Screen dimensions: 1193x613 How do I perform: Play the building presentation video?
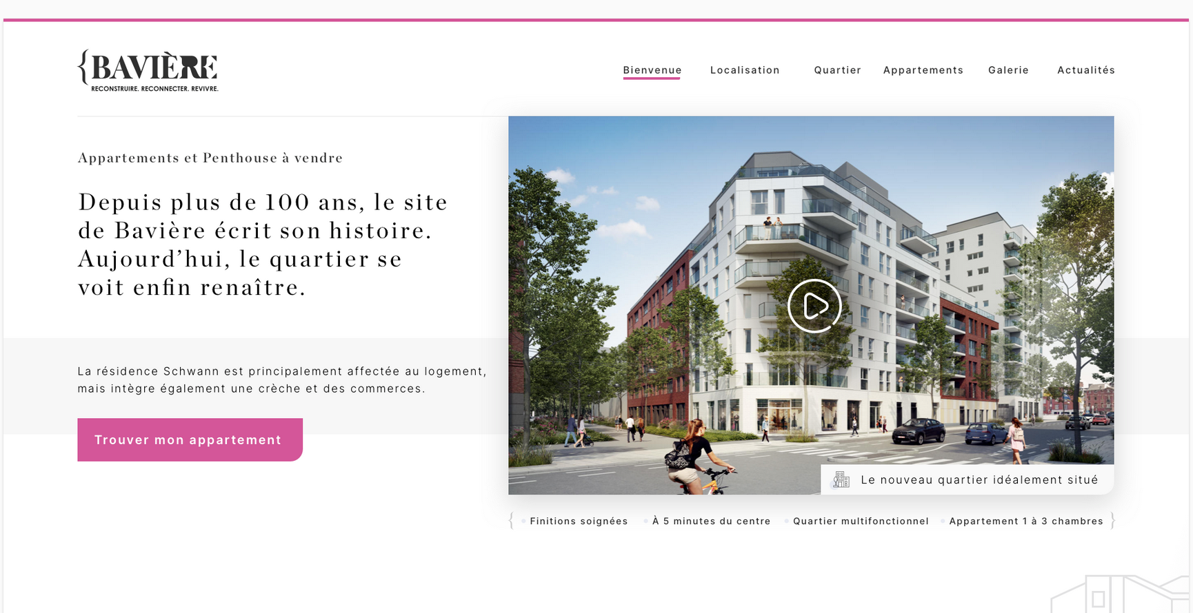(814, 306)
